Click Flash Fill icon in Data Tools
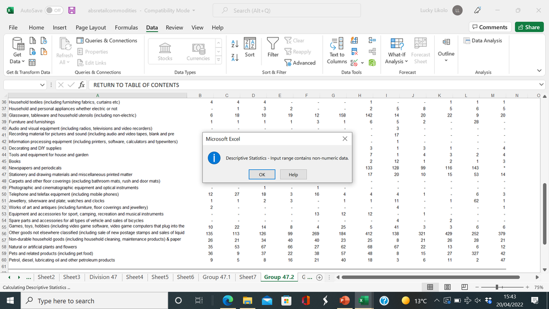549x309 pixels. tap(354, 41)
